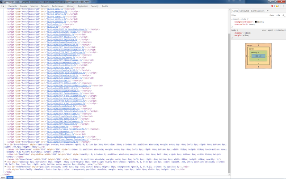
Task: Open the Community_Basic.js plugin link
Action: point(64,32)
